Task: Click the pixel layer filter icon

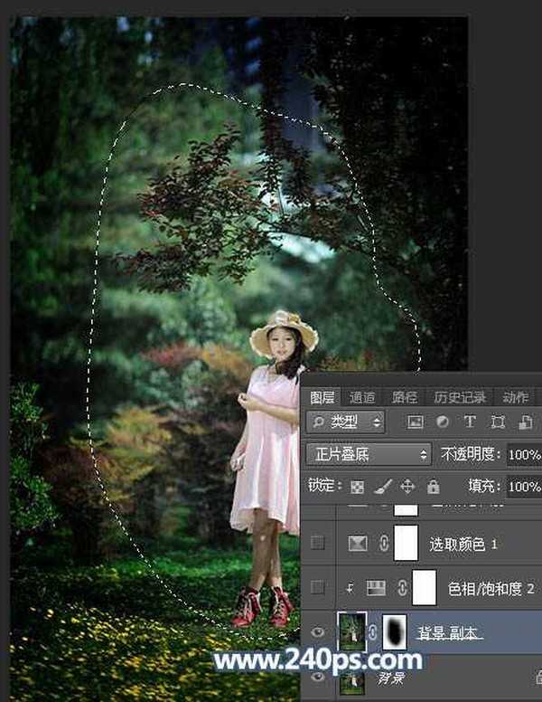Action: pos(416,422)
